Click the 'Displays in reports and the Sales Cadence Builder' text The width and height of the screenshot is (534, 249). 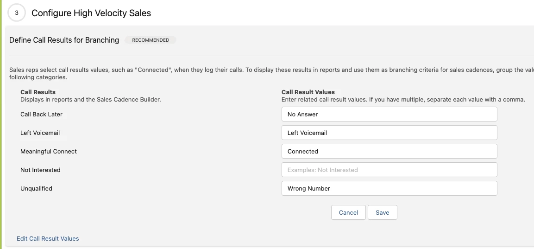click(x=91, y=100)
